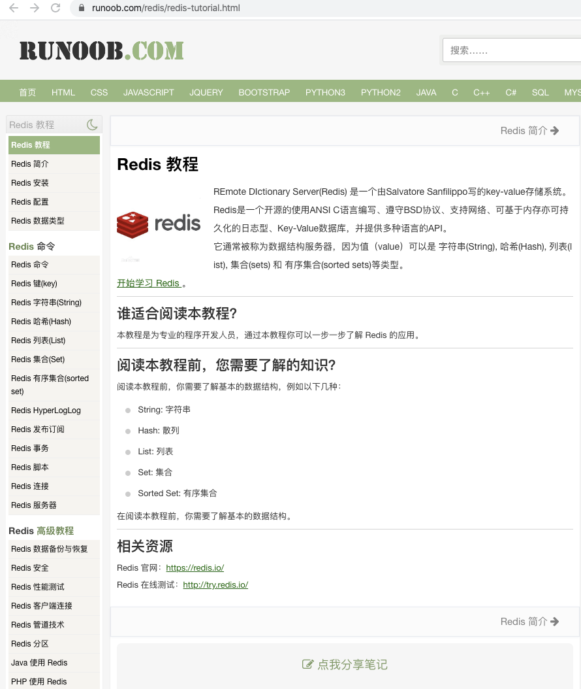Screen dimensions: 581x689
Task: Open JAVA in the navigation bar
Action: click(426, 92)
